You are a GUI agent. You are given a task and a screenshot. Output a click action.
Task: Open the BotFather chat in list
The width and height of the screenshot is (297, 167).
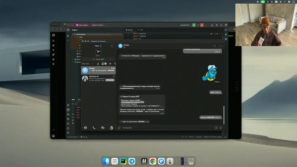click(98, 78)
